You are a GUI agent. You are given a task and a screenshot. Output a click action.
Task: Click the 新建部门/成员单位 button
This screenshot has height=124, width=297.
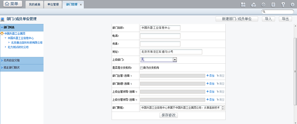point(237,19)
